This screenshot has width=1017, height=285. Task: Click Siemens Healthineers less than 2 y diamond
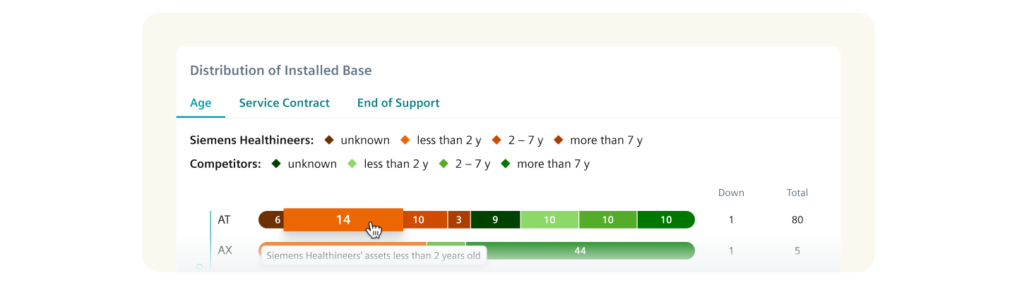pos(405,140)
